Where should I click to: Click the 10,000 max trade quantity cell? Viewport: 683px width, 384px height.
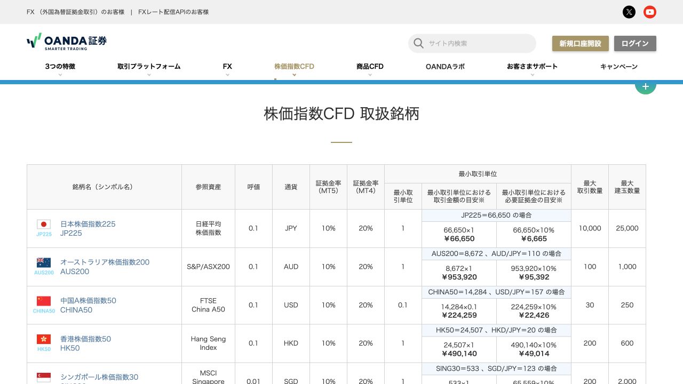click(590, 228)
